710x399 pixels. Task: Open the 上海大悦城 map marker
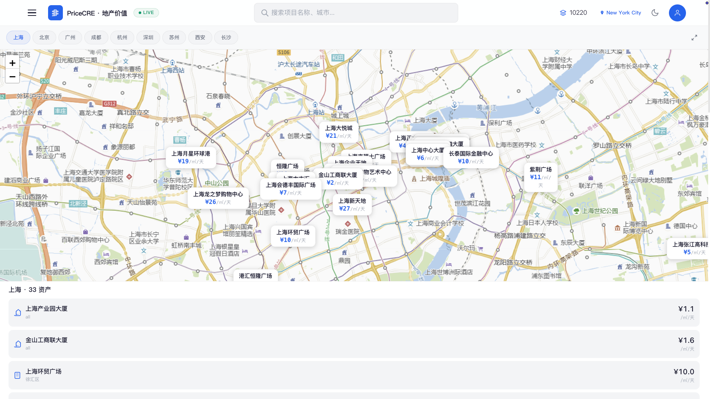click(x=339, y=132)
